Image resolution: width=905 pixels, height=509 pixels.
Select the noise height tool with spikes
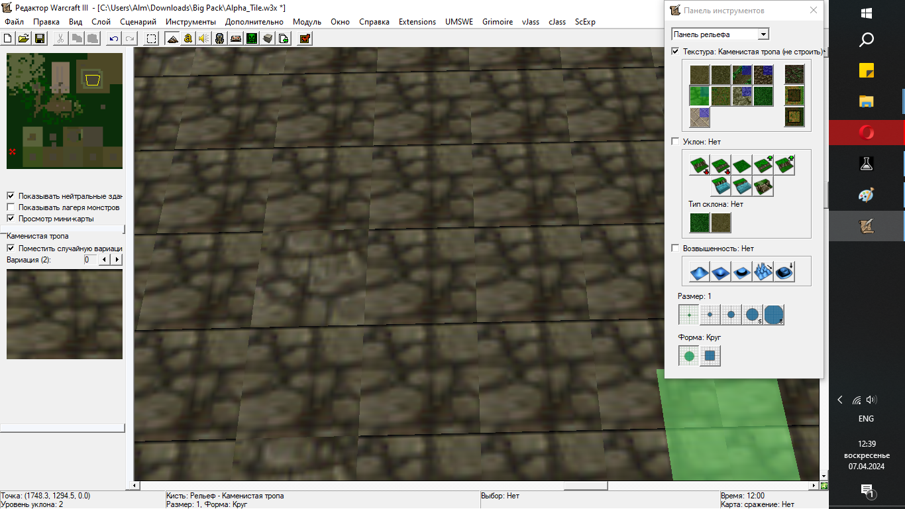click(x=763, y=271)
